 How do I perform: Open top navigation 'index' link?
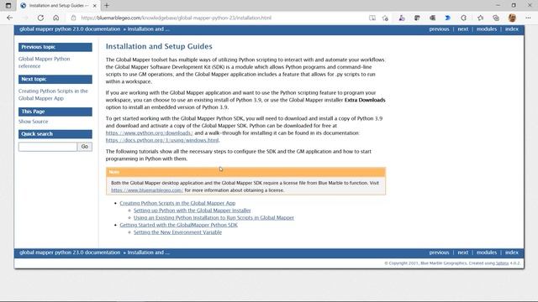pyautogui.click(x=512, y=29)
